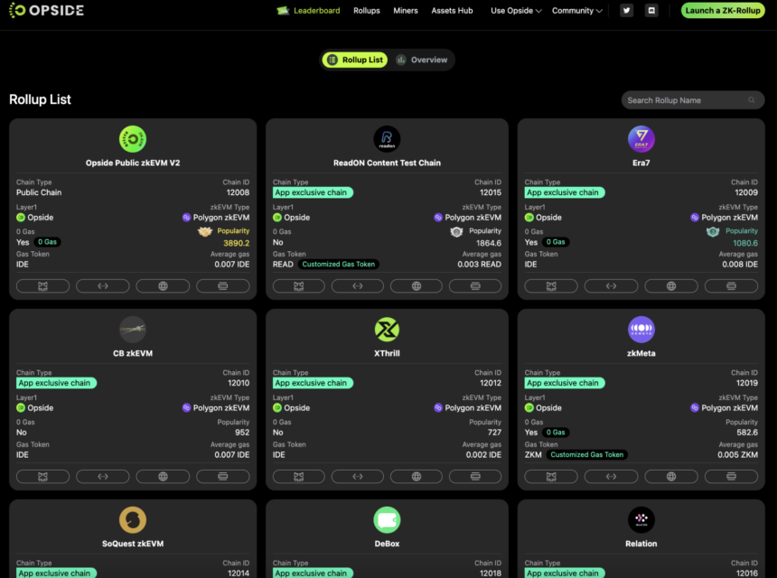Open the Leaderboard menu item
This screenshot has width=777, height=578.
(309, 11)
